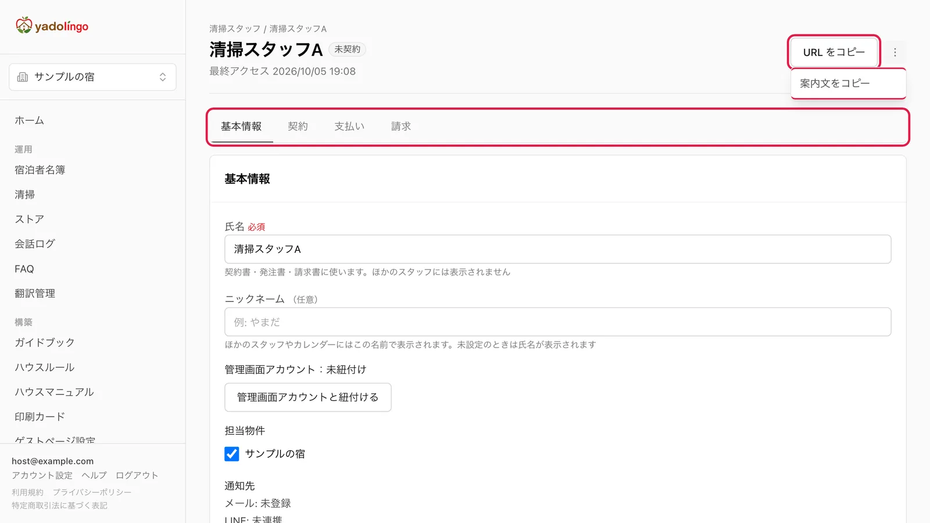Open 宿泊者名簿 in sidebar
The height and width of the screenshot is (523, 930).
[40, 170]
